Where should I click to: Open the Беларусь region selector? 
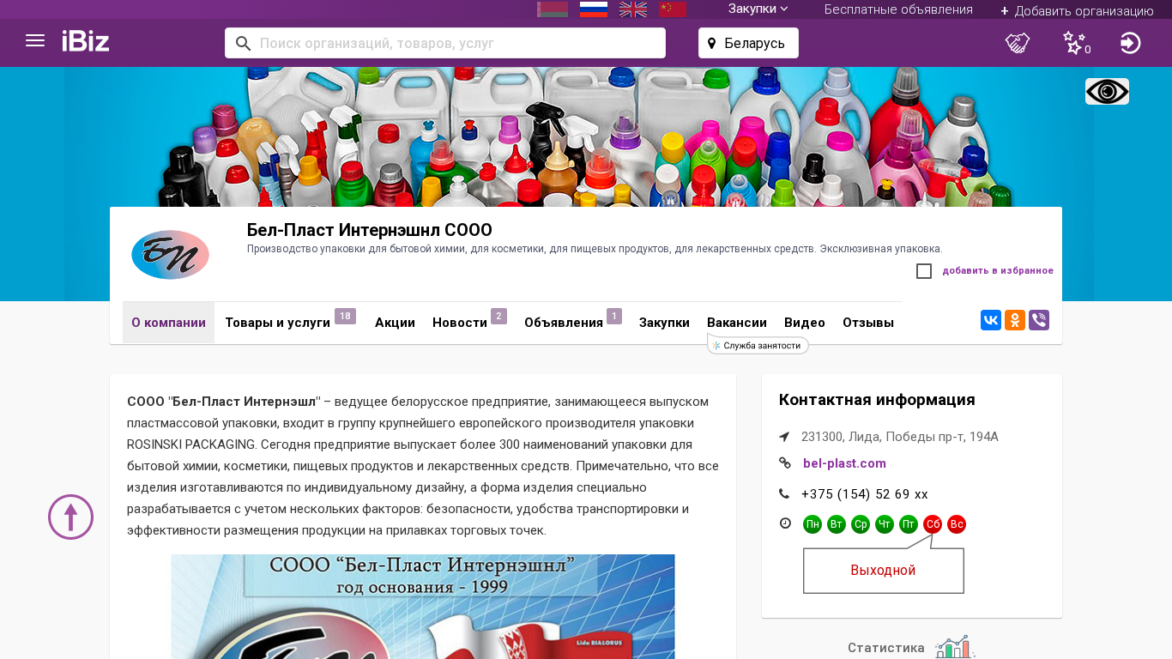click(748, 43)
